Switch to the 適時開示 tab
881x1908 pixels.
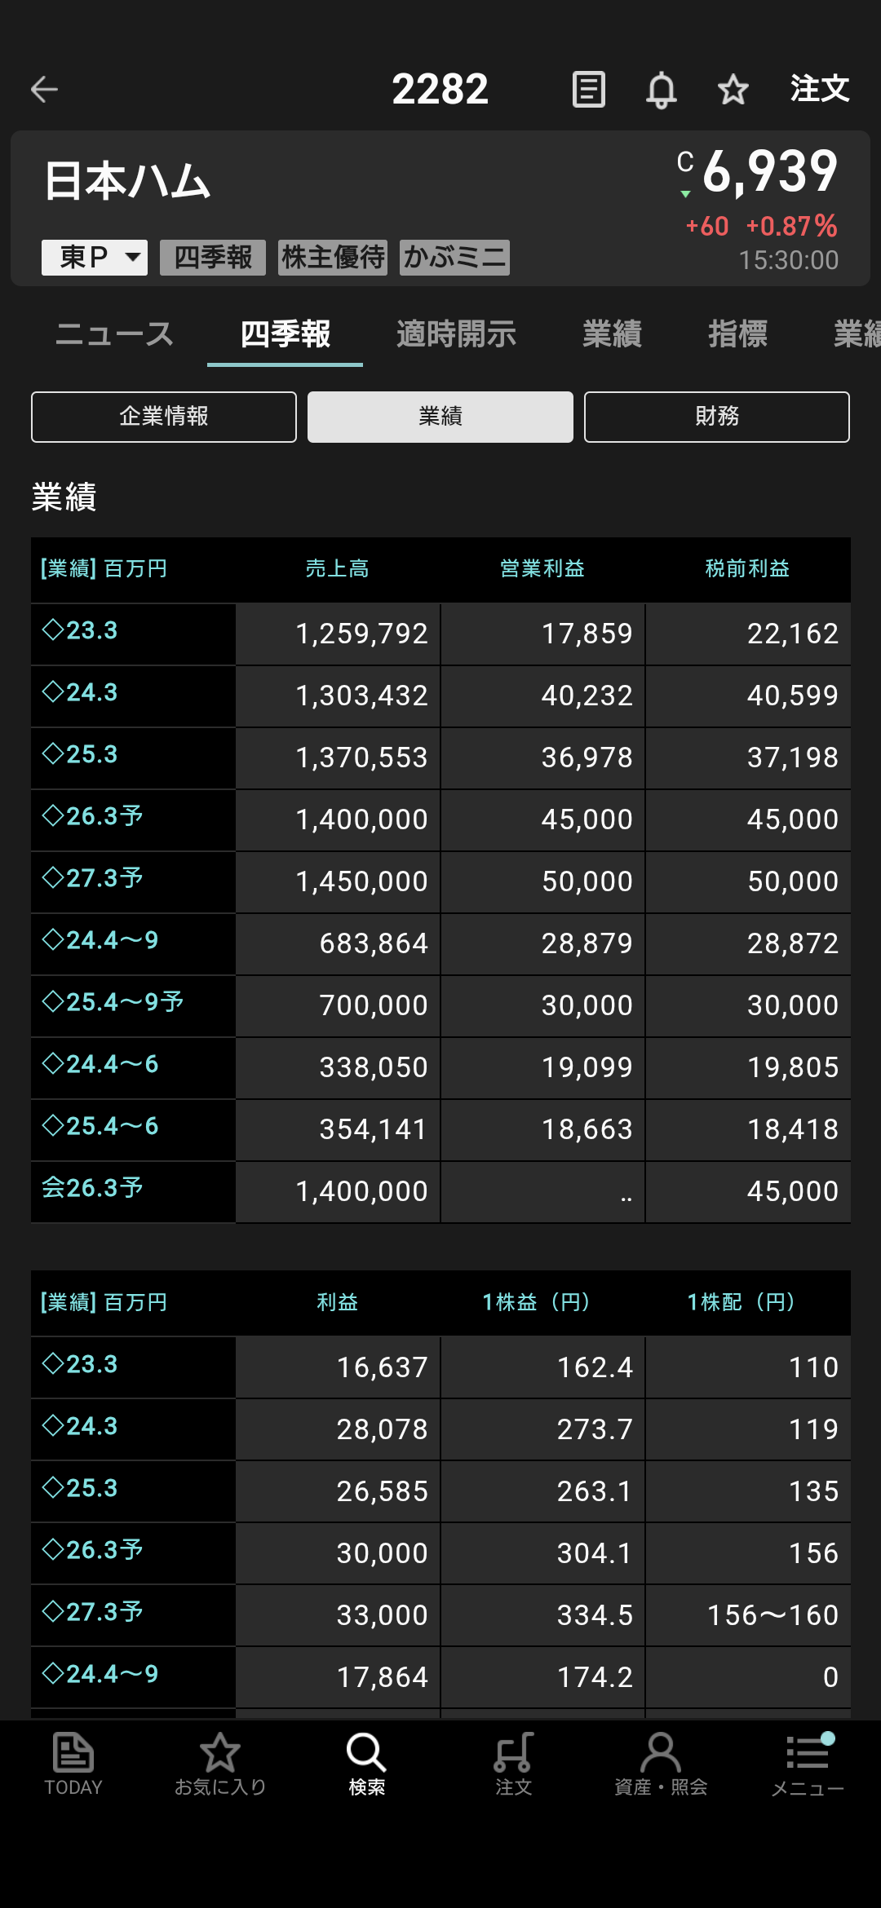click(x=456, y=334)
